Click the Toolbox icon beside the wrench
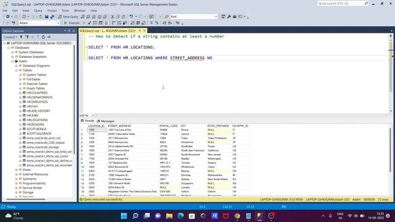The width and height of the screenshot is (395, 222). (235, 17)
